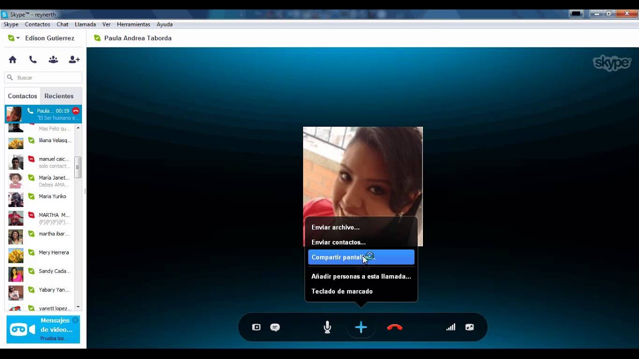Choose Enviar archivo... from popup menu

pos(361,227)
